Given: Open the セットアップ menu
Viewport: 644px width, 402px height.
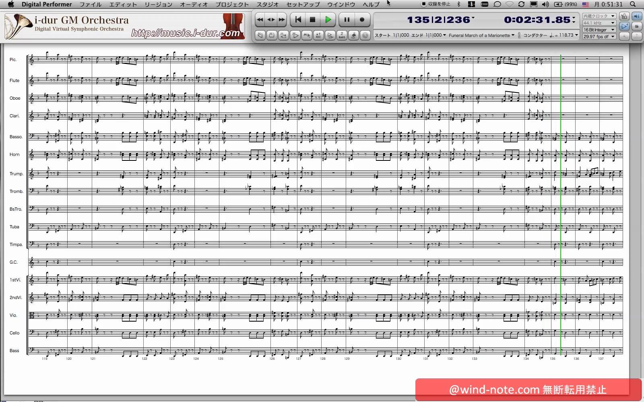Looking at the screenshot, I should (303, 4).
